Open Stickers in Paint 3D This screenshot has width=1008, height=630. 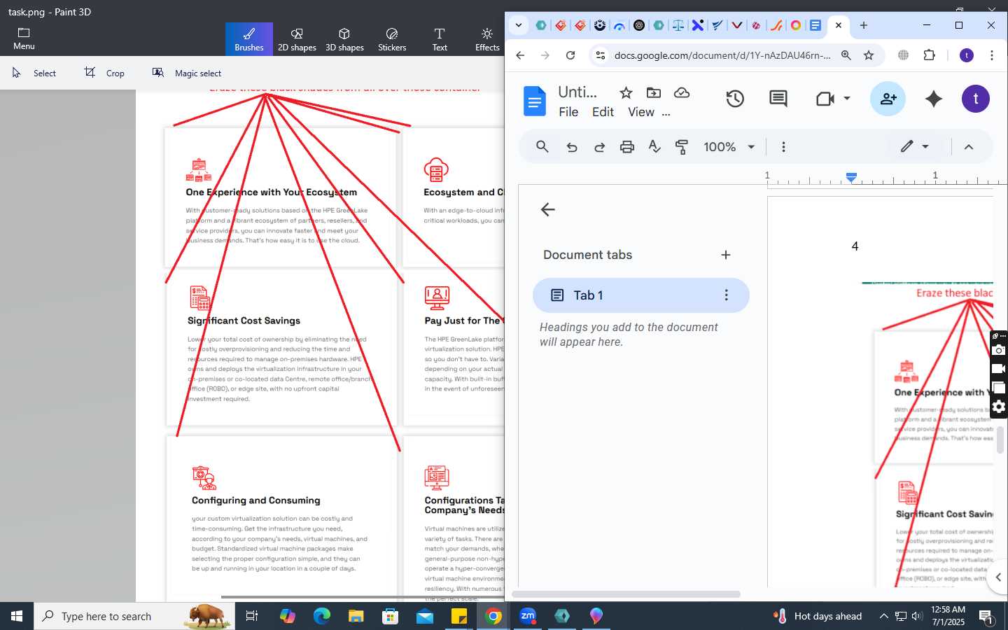tap(392, 39)
